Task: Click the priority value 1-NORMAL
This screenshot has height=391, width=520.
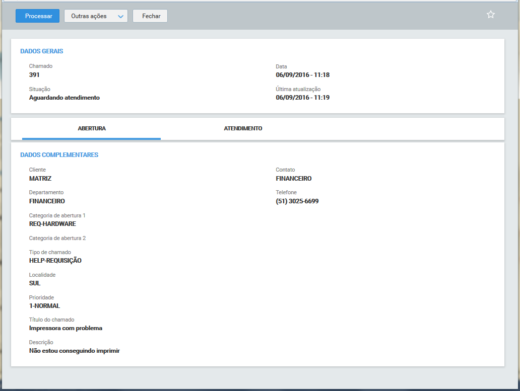Action: coord(44,306)
